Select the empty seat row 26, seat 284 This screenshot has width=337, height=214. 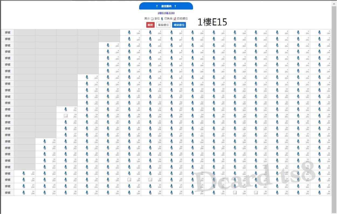[x=235, y=193]
